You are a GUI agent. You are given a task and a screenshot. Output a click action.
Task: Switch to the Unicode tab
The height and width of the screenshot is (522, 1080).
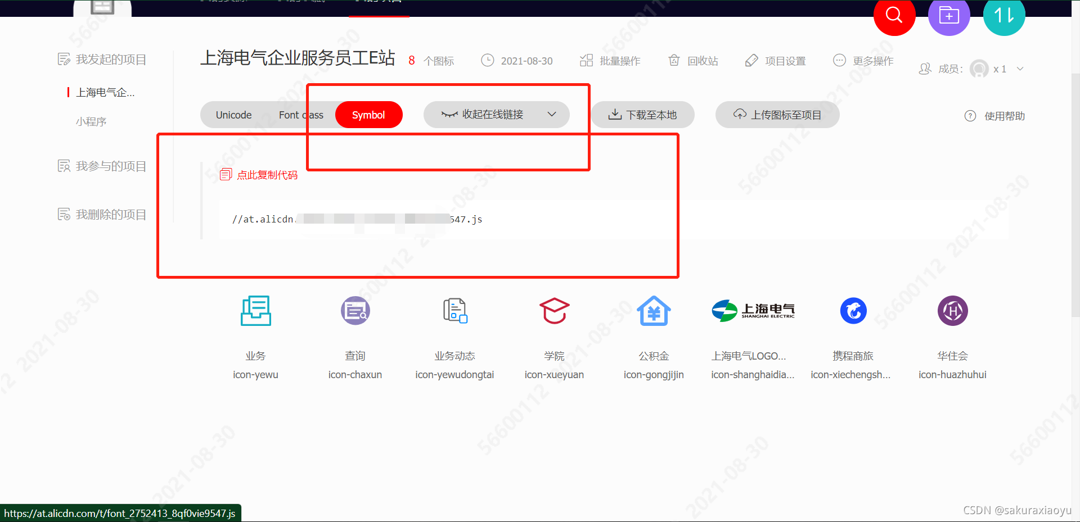click(x=233, y=115)
